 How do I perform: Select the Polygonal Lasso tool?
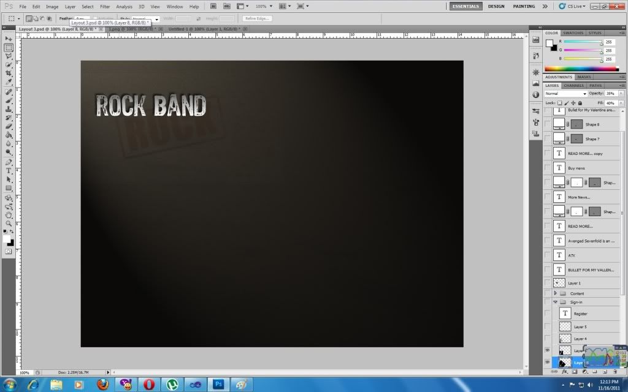(9, 56)
